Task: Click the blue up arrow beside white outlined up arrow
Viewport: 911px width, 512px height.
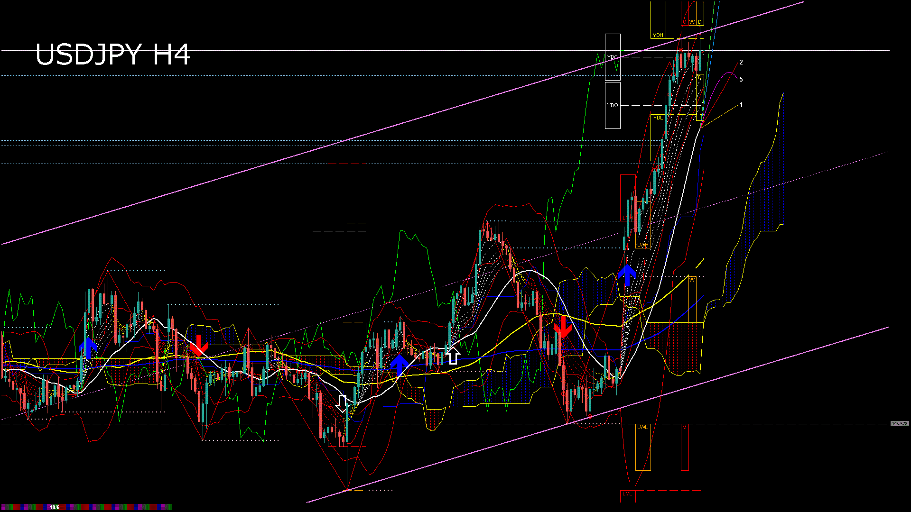Action: [x=399, y=365]
